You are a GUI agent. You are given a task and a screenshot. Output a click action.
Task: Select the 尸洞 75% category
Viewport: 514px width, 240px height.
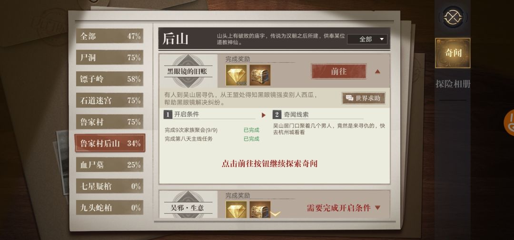point(109,58)
